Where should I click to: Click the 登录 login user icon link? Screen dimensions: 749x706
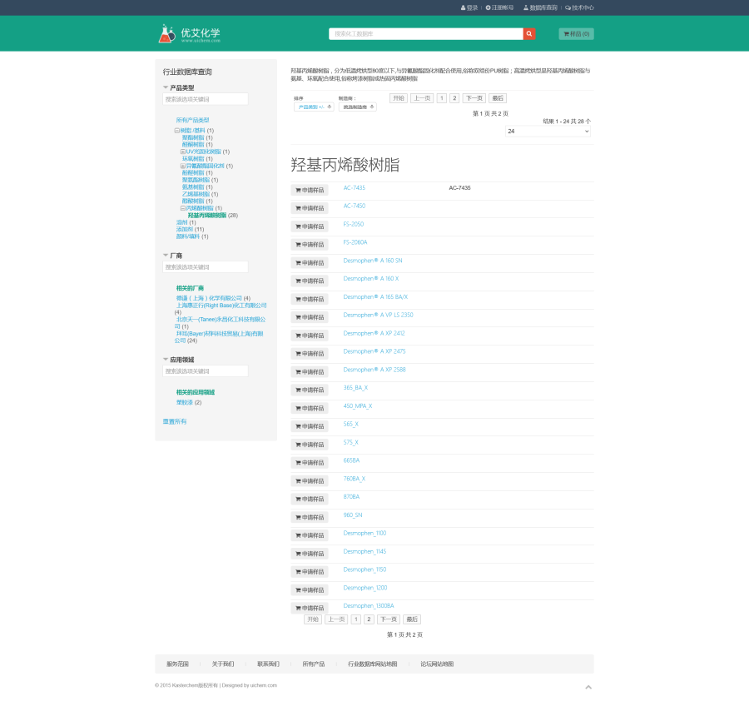click(x=469, y=7)
